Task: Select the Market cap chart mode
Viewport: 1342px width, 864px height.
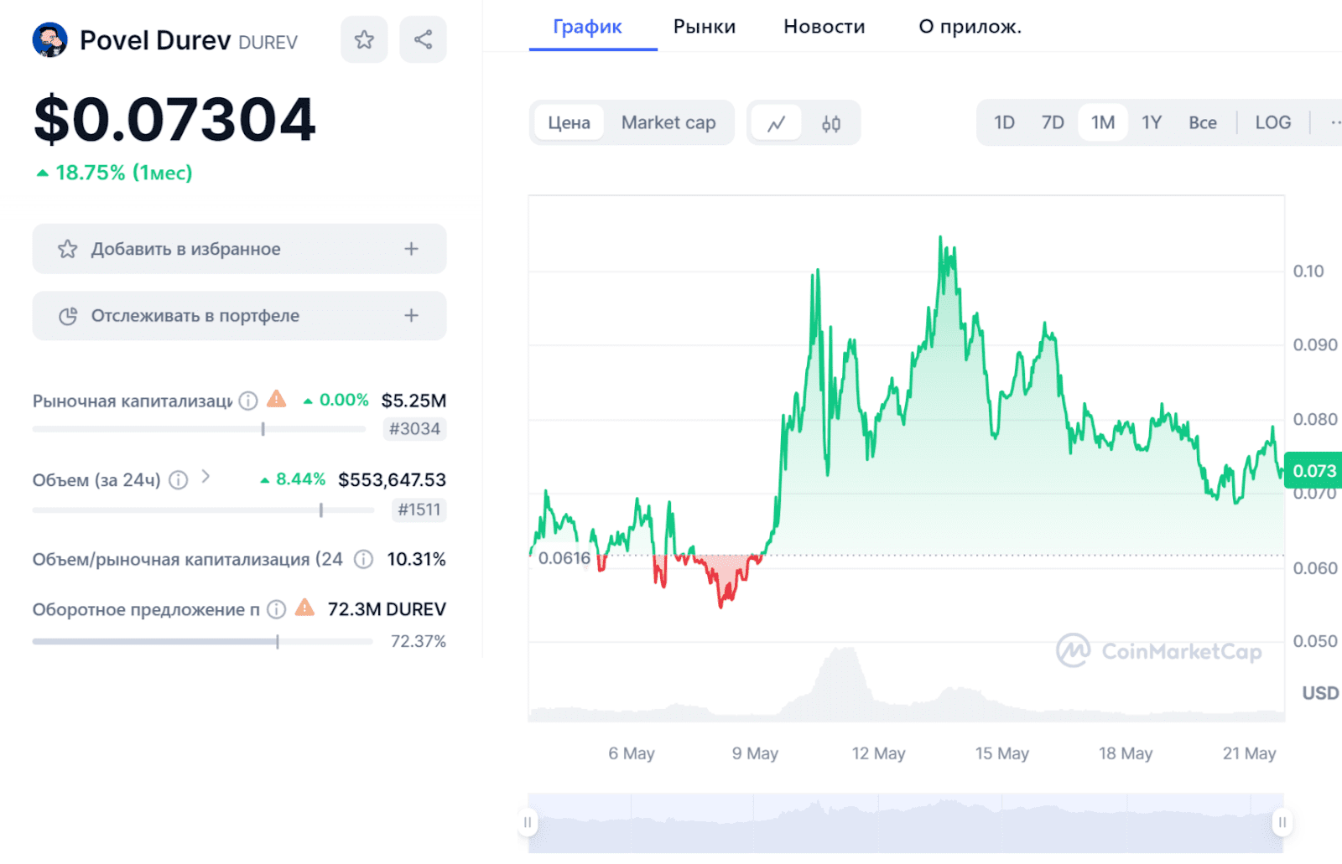Action: (668, 123)
